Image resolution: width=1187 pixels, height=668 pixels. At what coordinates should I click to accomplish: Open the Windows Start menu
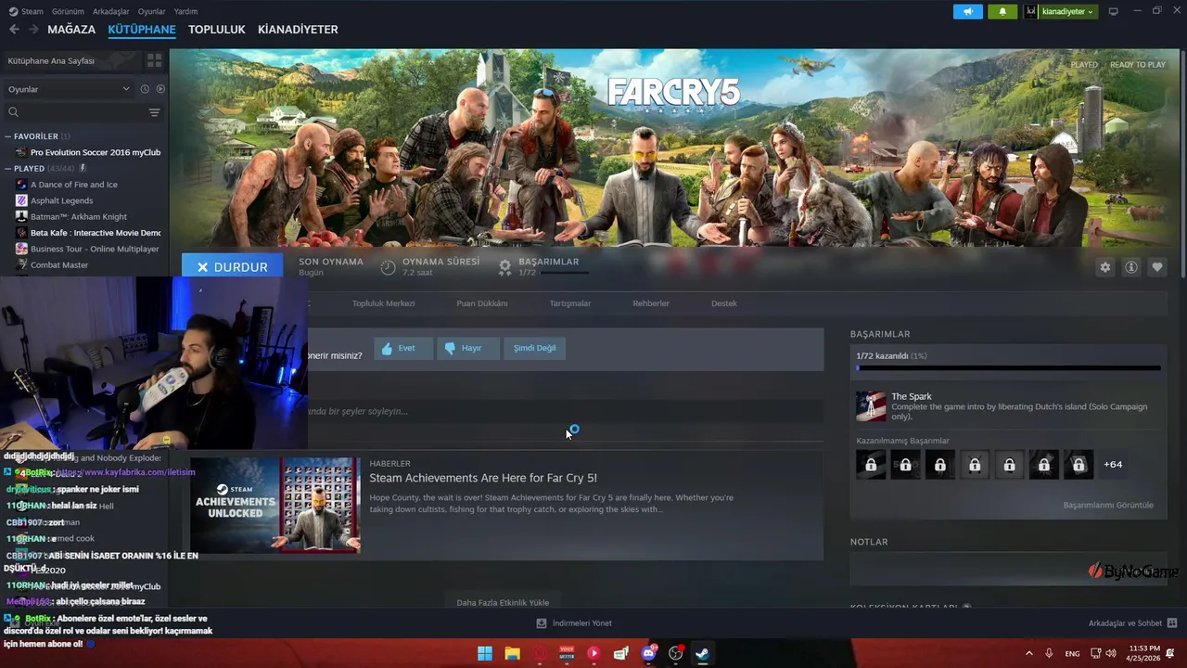[485, 653]
